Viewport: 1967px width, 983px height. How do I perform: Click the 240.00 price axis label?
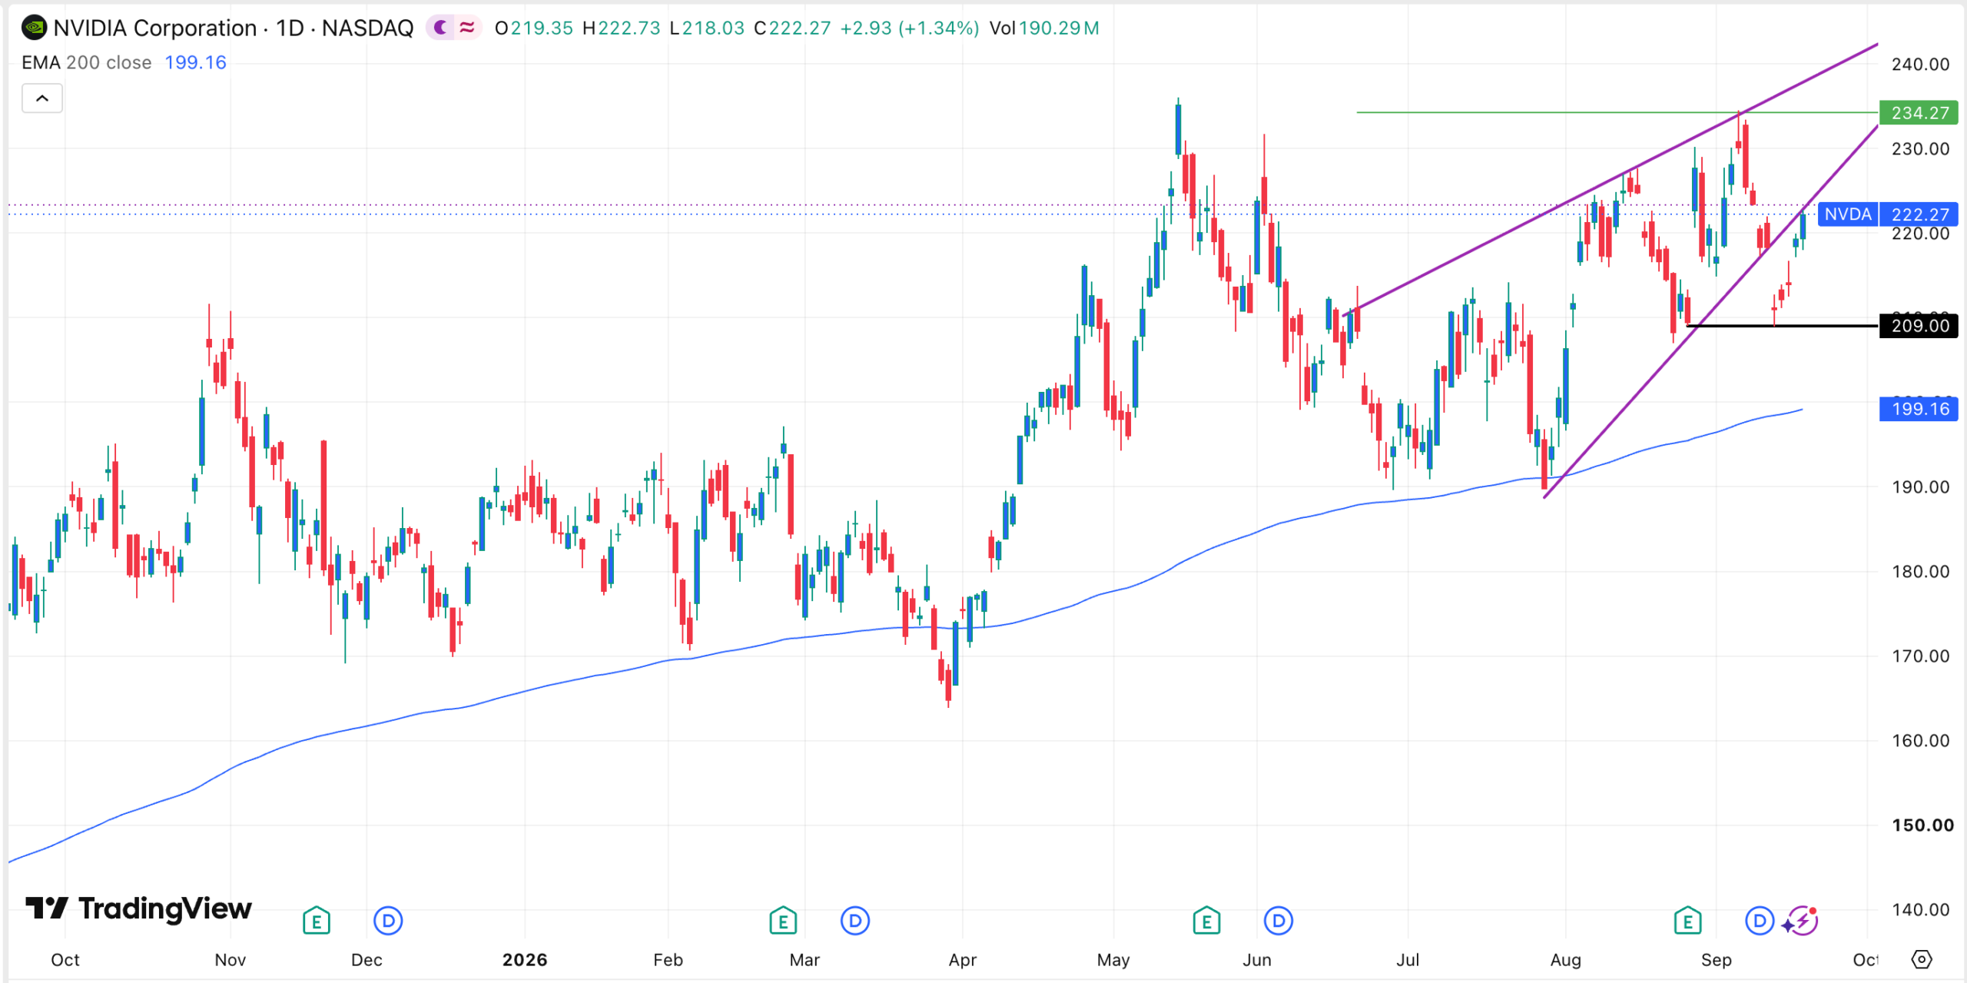[1920, 65]
